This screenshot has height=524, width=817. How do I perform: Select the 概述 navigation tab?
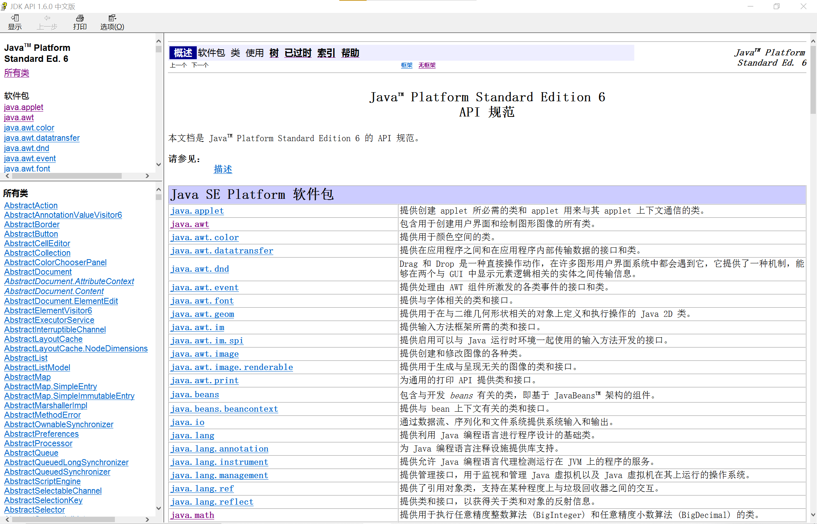tap(183, 53)
